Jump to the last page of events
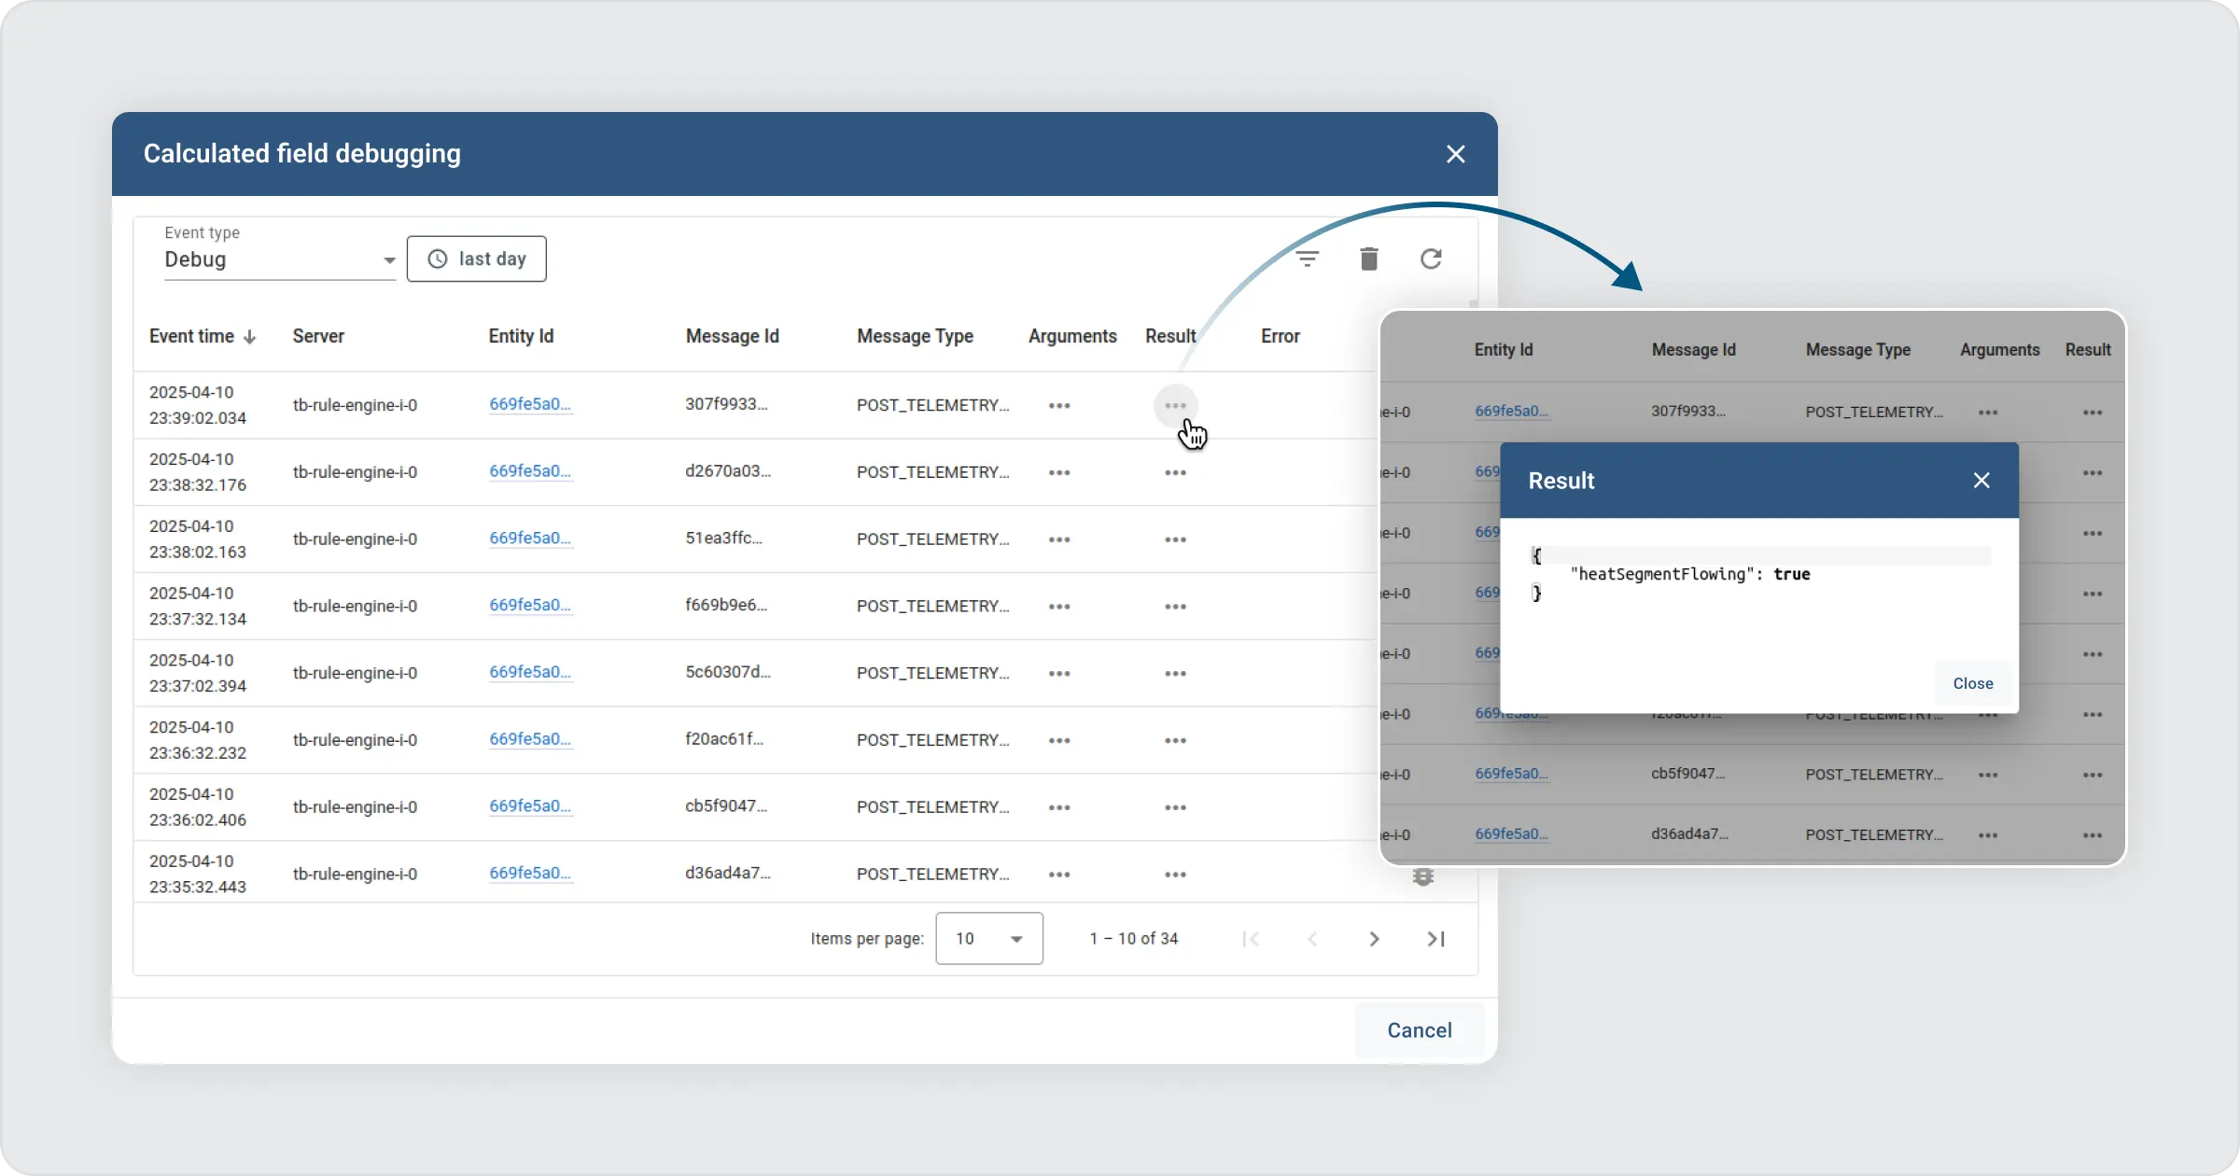This screenshot has width=2240, height=1176. [x=1436, y=939]
